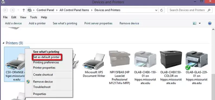The height and width of the screenshot is (100, 215).
Task: Expand the arrow after All Control Panel Items
Action: [92, 10]
